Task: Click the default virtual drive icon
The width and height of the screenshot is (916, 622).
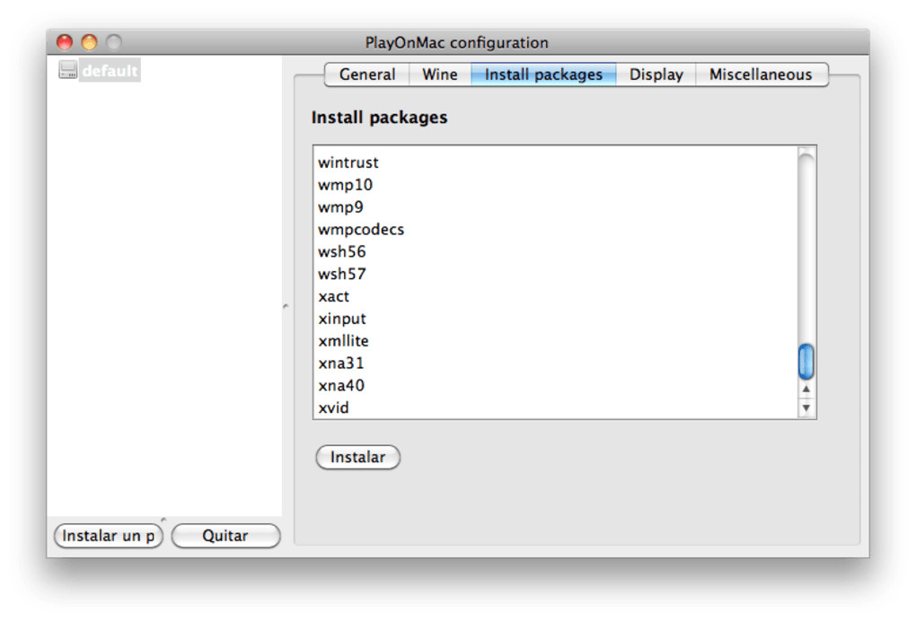Action: 68,70
